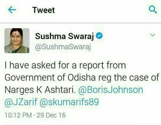Expand the tweet options chevron
Image resolution: width=161 pixels, height=125 pixels.
(153, 35)
